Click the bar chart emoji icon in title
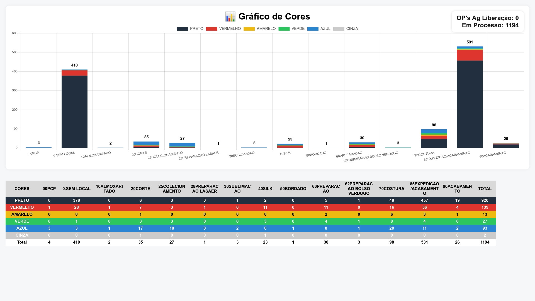This screenshot has height=301, width=535. (230, 17)
